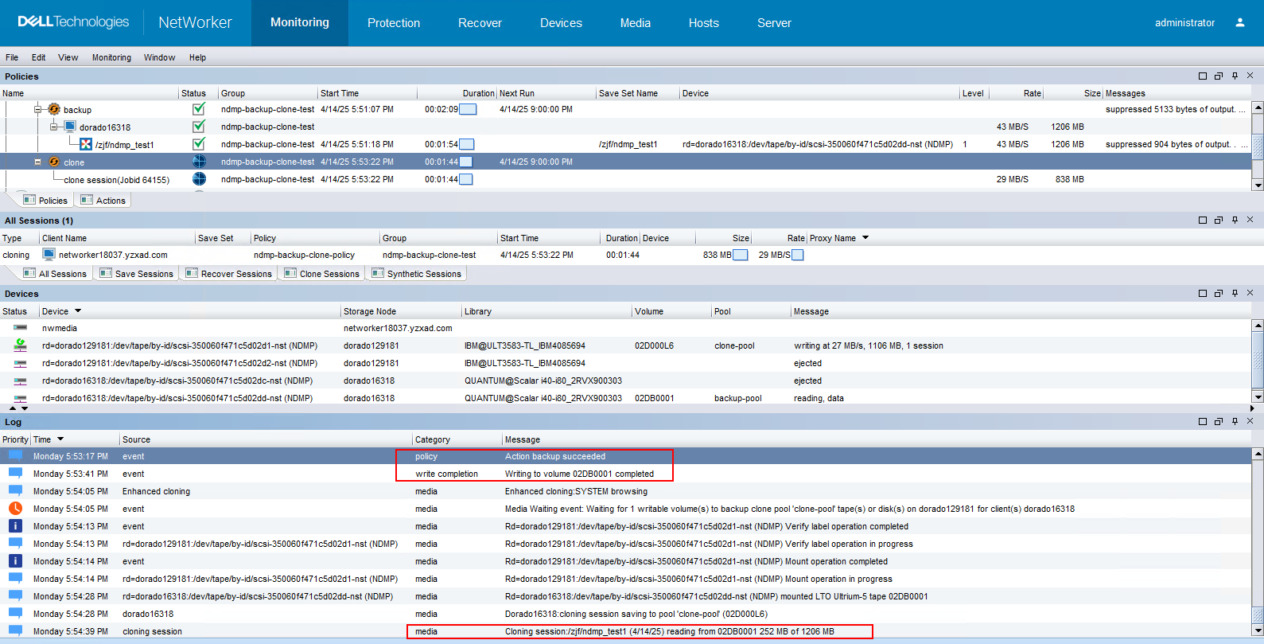Switch to the Clone Sessions tab
This screenshot has width=1264, height=644.
321,274
